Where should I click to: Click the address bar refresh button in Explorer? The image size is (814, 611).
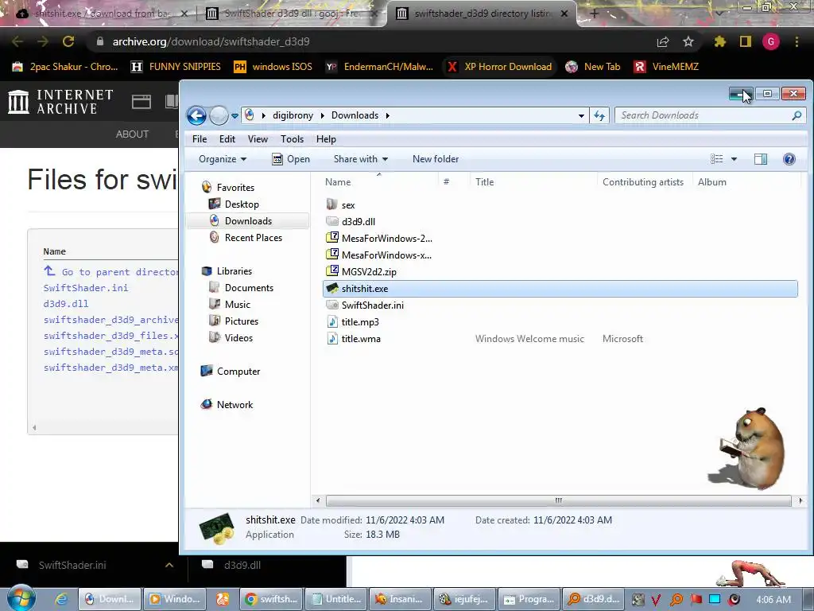click(599, 115)
